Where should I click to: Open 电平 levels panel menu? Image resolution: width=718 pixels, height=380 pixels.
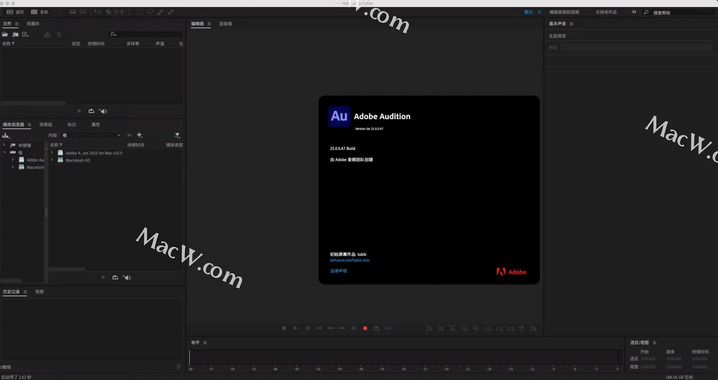205,343
